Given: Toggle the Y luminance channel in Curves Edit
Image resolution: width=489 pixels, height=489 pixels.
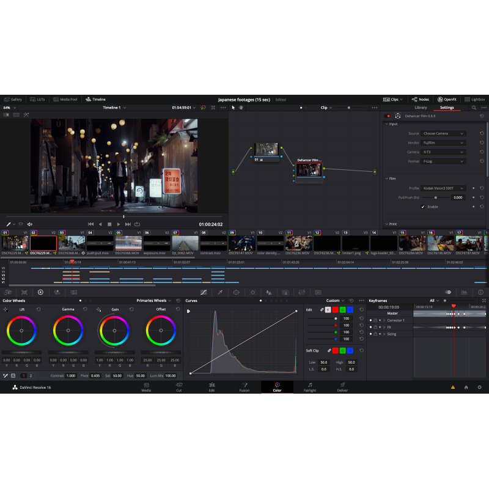Looking at the screenshot, I should 328,310.
